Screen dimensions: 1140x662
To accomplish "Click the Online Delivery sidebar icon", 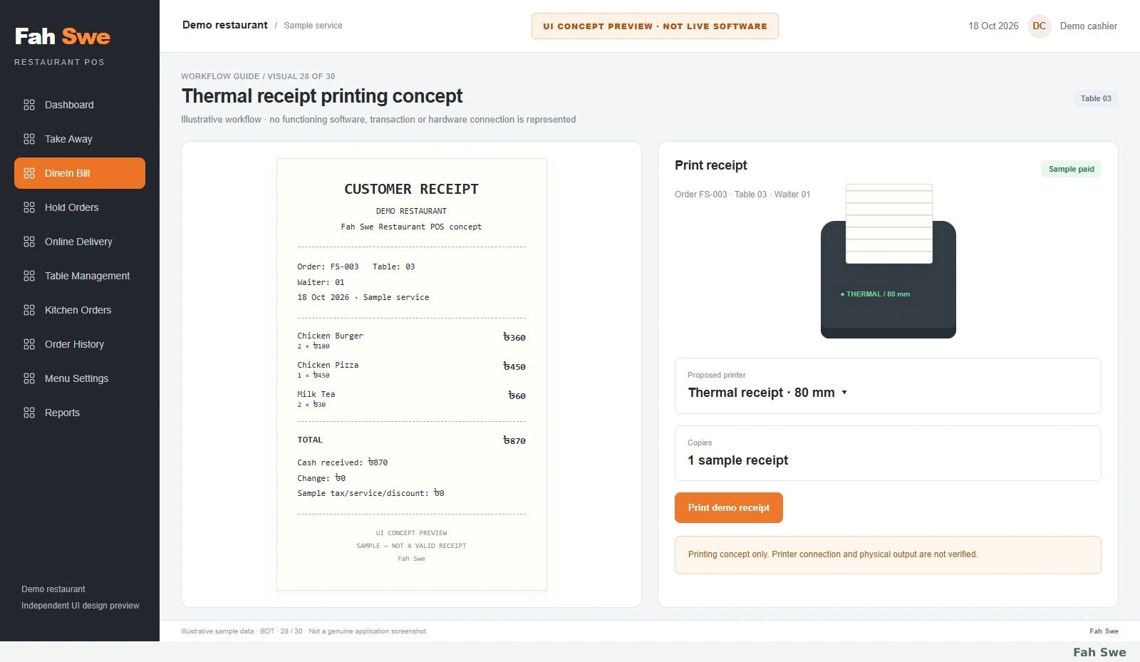I will point(29,242).
